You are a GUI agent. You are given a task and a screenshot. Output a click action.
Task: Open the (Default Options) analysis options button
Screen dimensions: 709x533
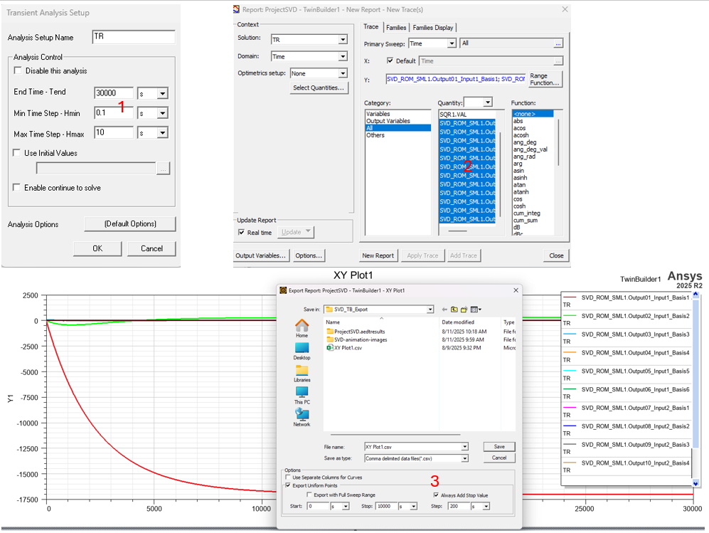click(130, 224)
